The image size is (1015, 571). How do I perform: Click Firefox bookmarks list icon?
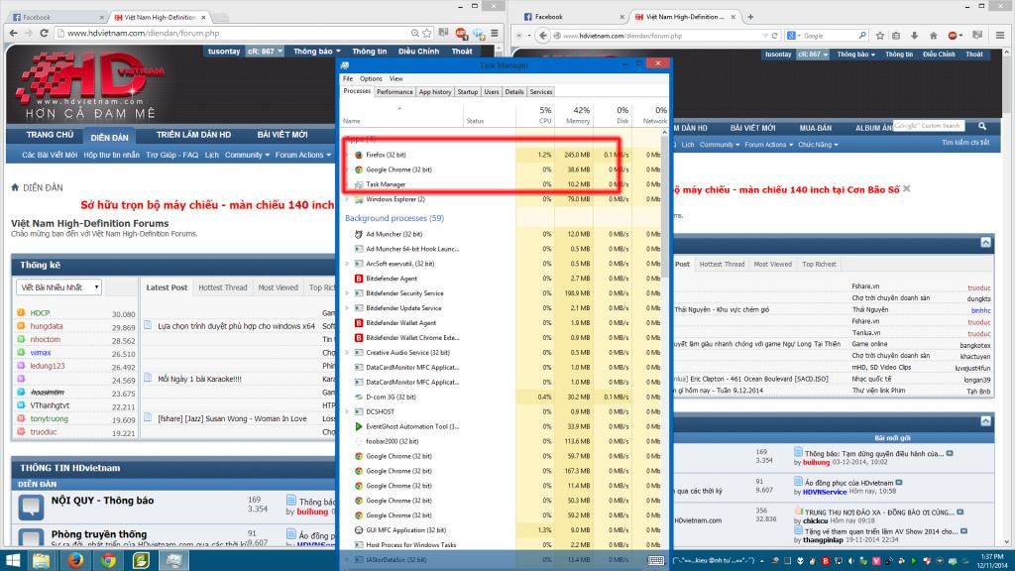pos(896,36)
